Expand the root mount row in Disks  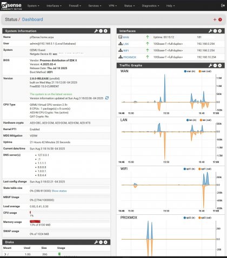pyautogui.click(x=5, y=254)
